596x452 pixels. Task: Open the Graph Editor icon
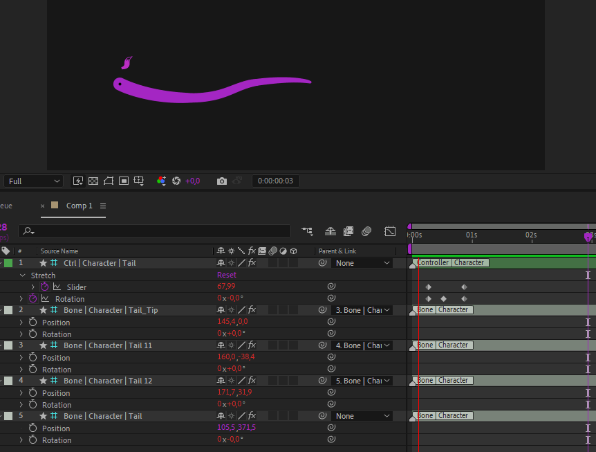point(390,231)
